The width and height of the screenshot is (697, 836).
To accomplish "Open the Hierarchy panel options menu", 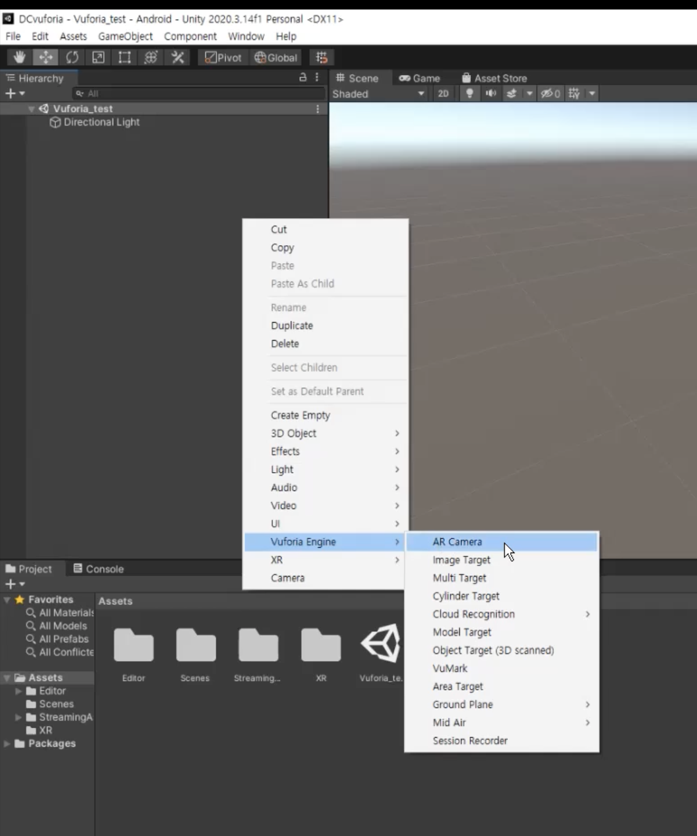I will click(x=317, y=77).
